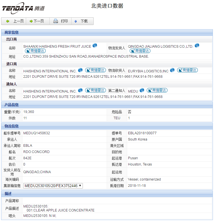Print the record using 打印
Screen dimensions: 214x222
tap(61, 21)
